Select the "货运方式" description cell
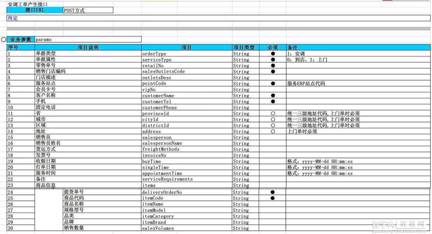Viewport: 432px width, 234px height. 88,149
